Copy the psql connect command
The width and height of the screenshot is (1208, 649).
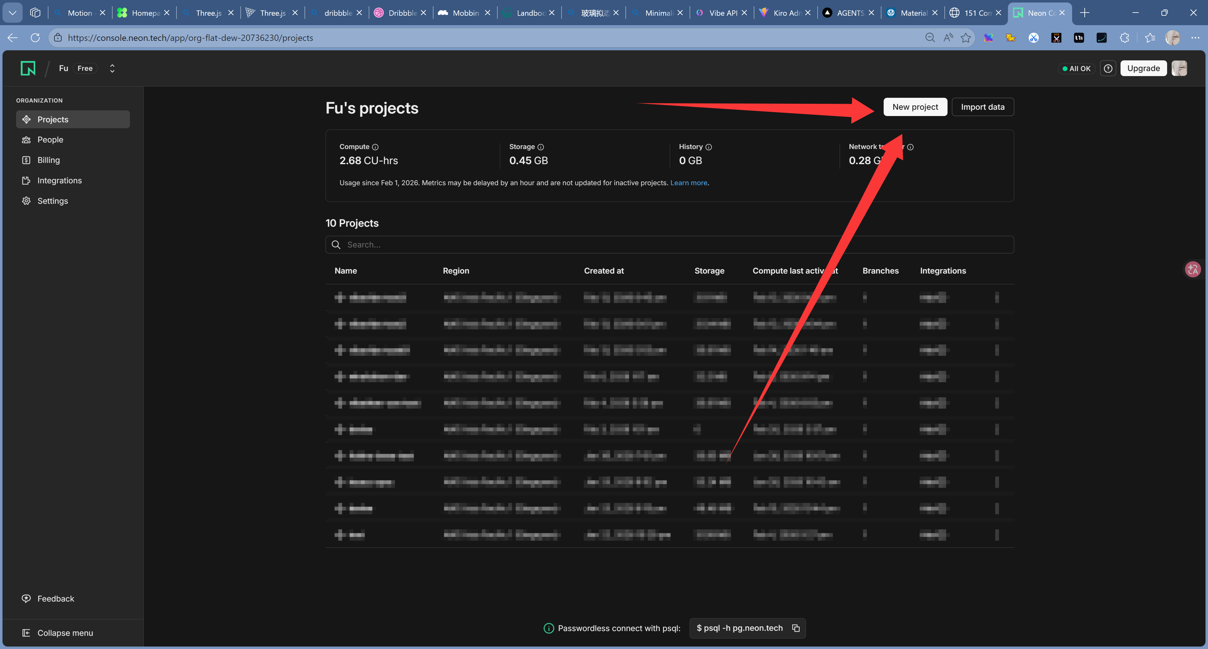click(x=796, y=628)
